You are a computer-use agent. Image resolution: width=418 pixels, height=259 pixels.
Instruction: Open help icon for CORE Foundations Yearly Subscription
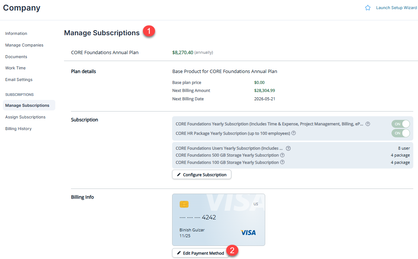pyautogui.click(x=368, y=124)
